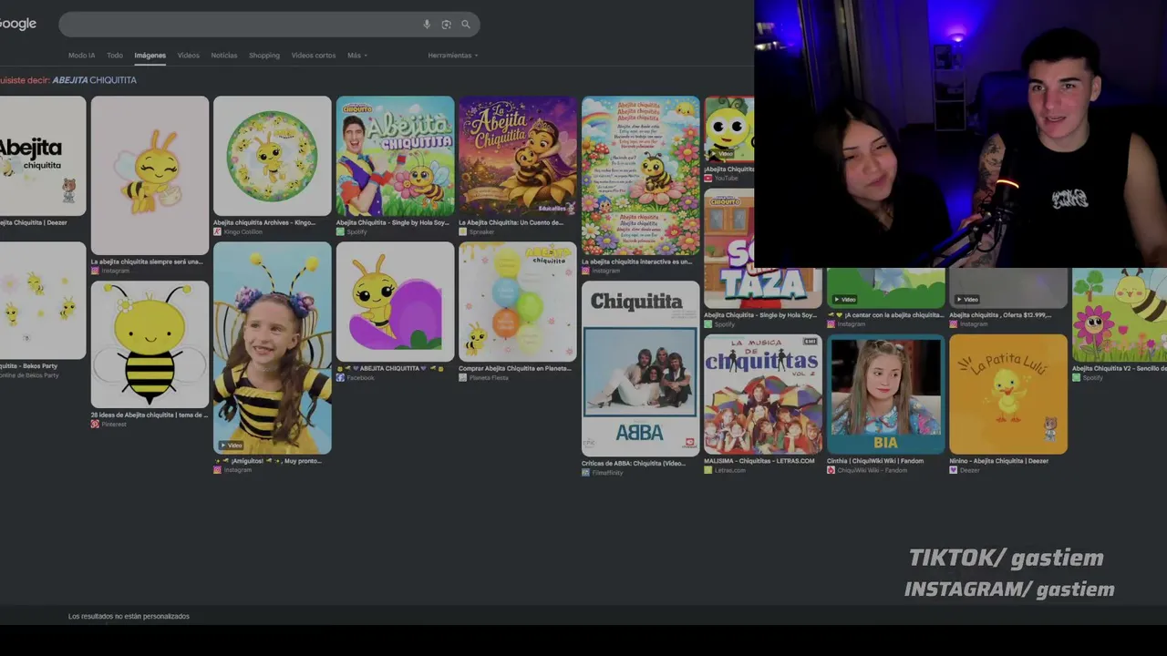1167x656 pixels.
Task: Open the Shopping tab
Action: click(264, 56)
